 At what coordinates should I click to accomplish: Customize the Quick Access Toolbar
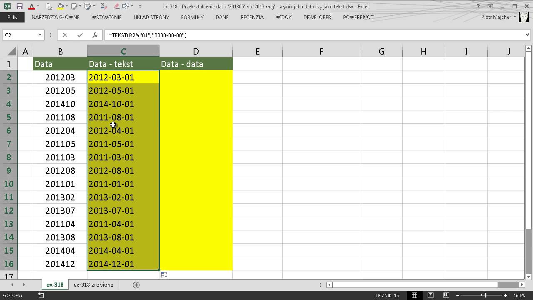140,7
